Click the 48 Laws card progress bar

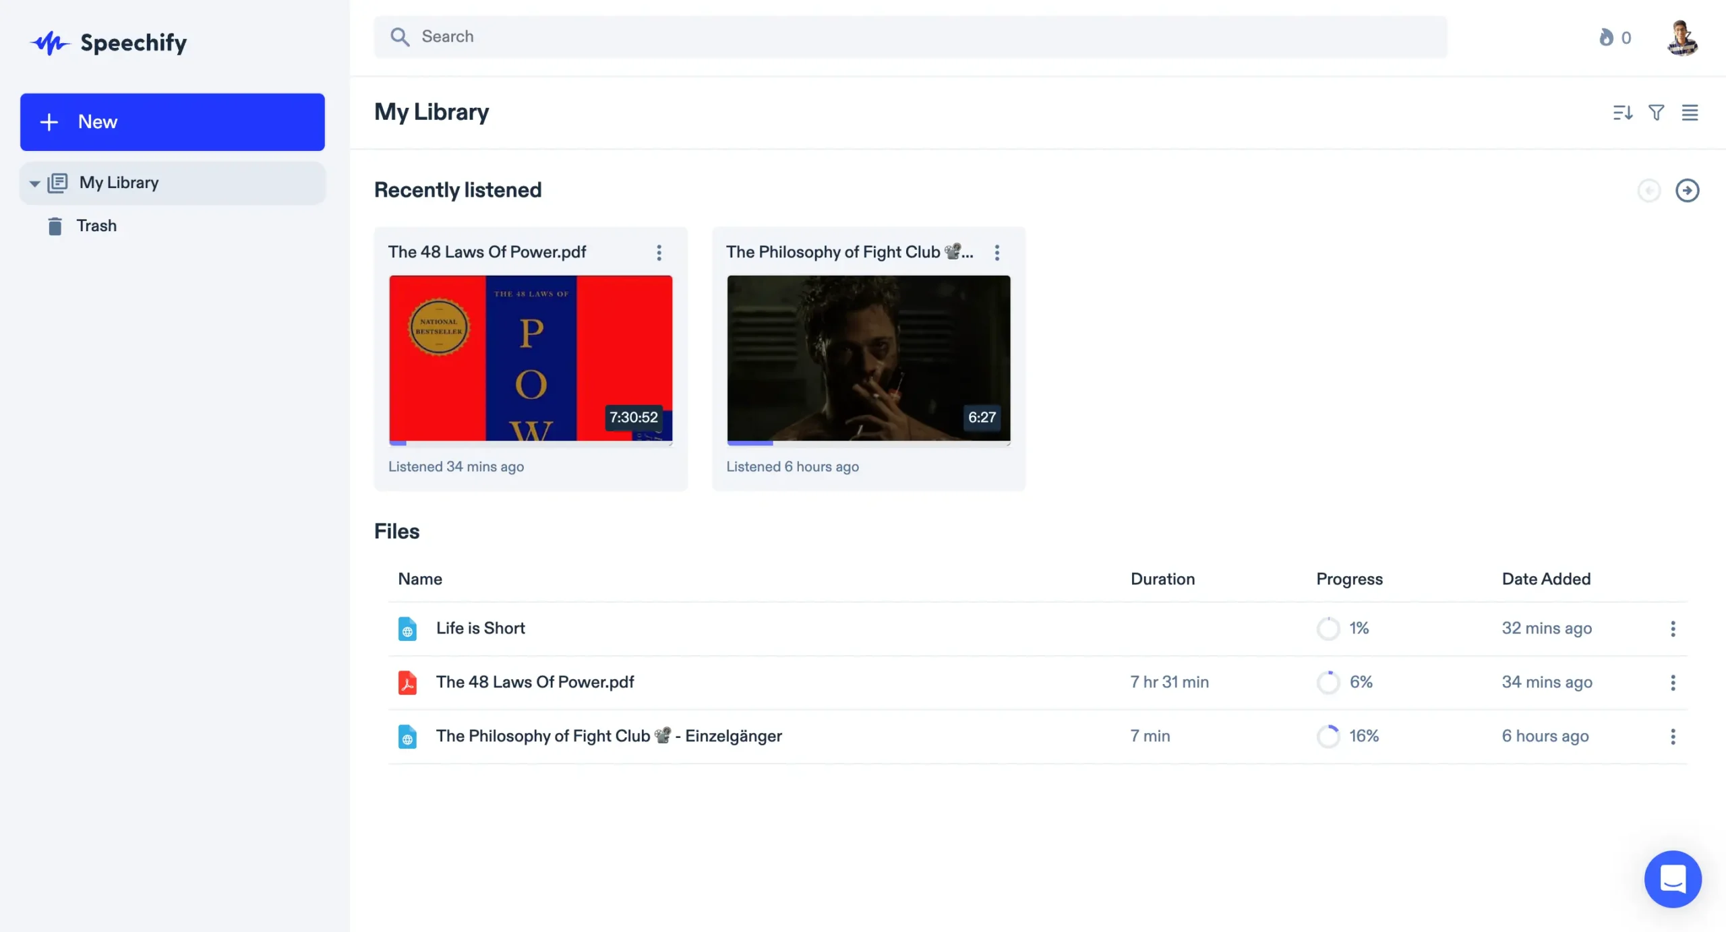[x=531, y=443]
